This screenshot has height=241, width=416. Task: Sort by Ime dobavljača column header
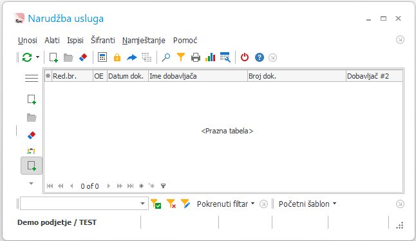coord(198,76)
